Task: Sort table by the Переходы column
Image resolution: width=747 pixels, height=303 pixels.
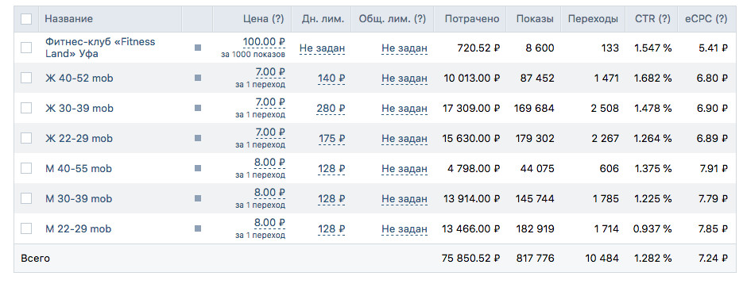Action: tap(593, 19)
